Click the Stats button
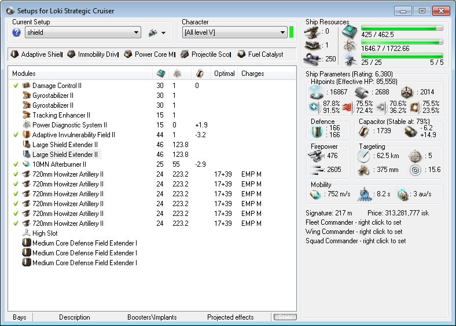This screenshot has width=456, height=326. pyautogui.click(x=285, y=317)
